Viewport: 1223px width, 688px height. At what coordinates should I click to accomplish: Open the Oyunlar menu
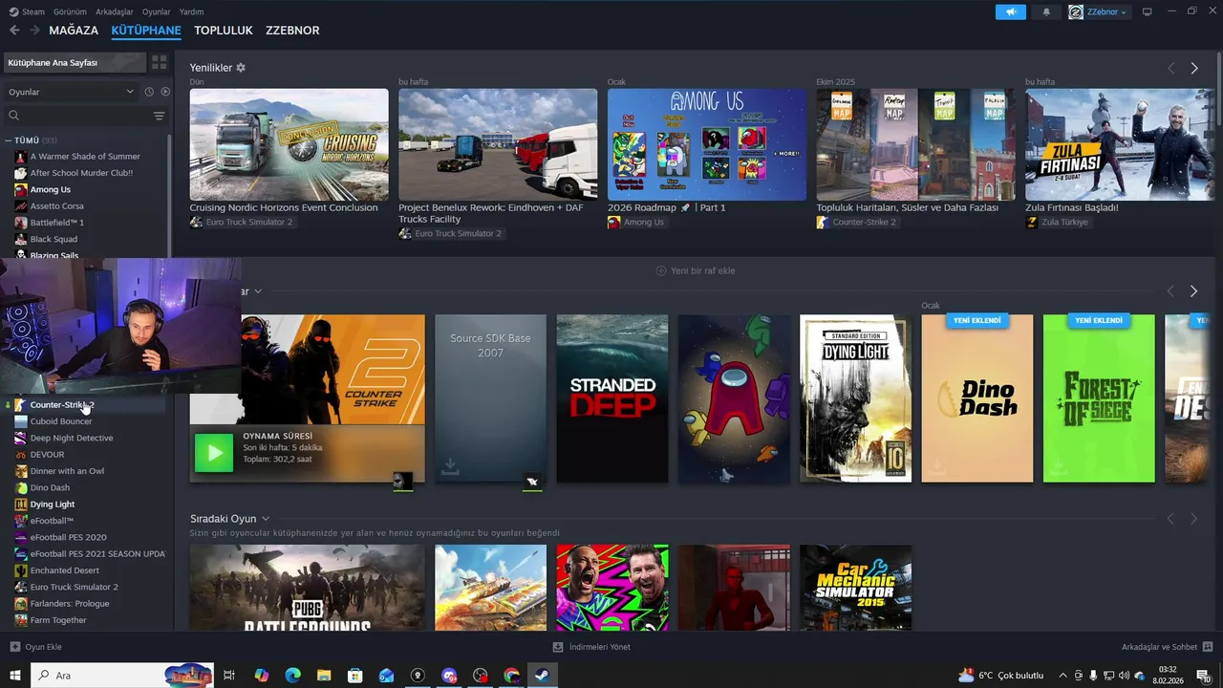click(x=157, y=11)
